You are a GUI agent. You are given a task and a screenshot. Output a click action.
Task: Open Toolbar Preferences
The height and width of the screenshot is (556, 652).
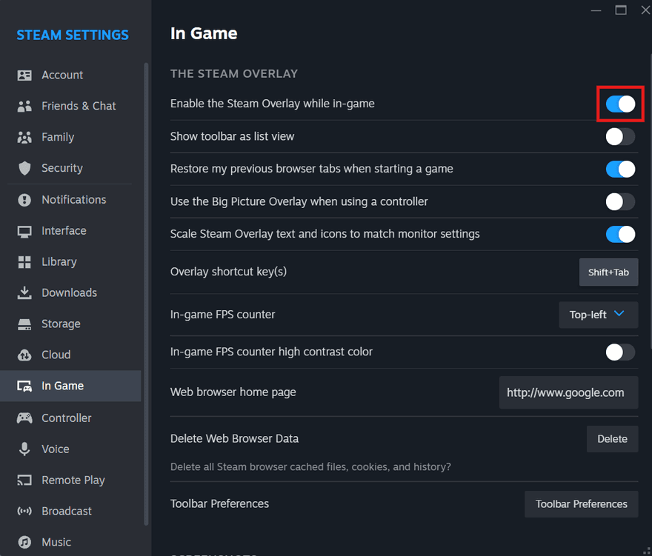(x=581, y=503)
